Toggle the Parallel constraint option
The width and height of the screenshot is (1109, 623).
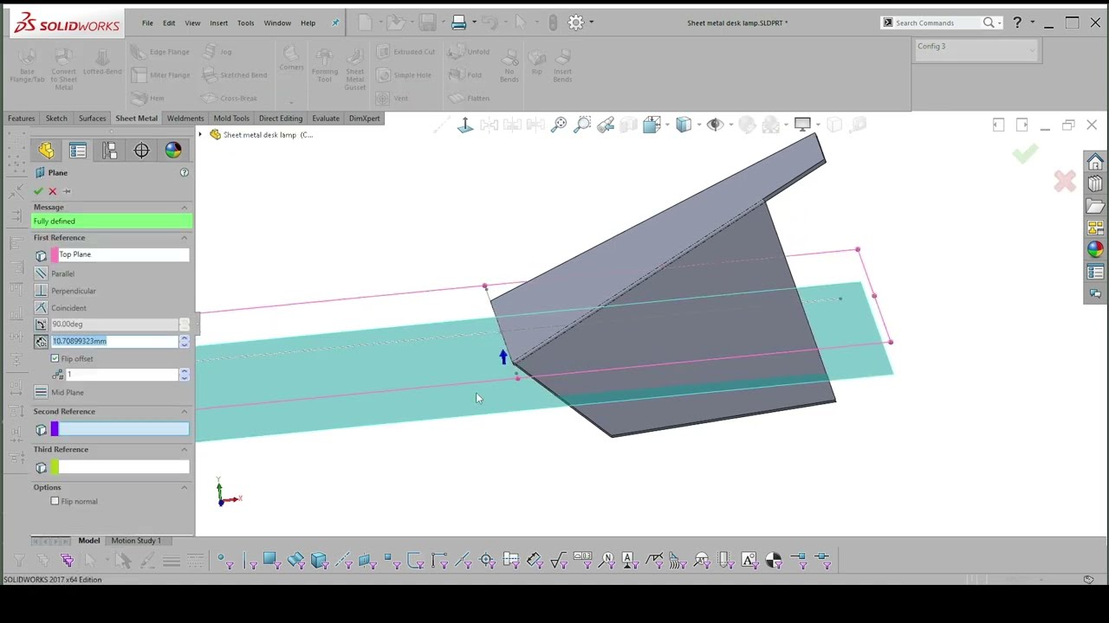point(41,273)
